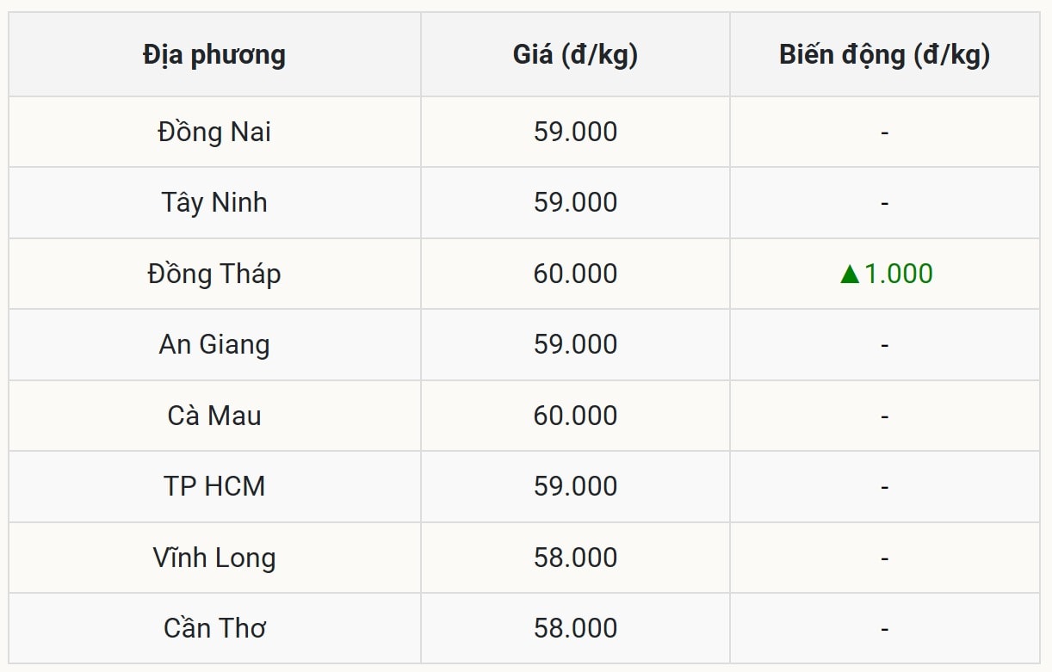
Task: Select the Cần Thơ location cell
Action: click(214, 629)
